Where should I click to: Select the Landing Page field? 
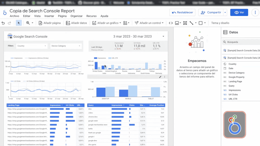click(235, 81)
